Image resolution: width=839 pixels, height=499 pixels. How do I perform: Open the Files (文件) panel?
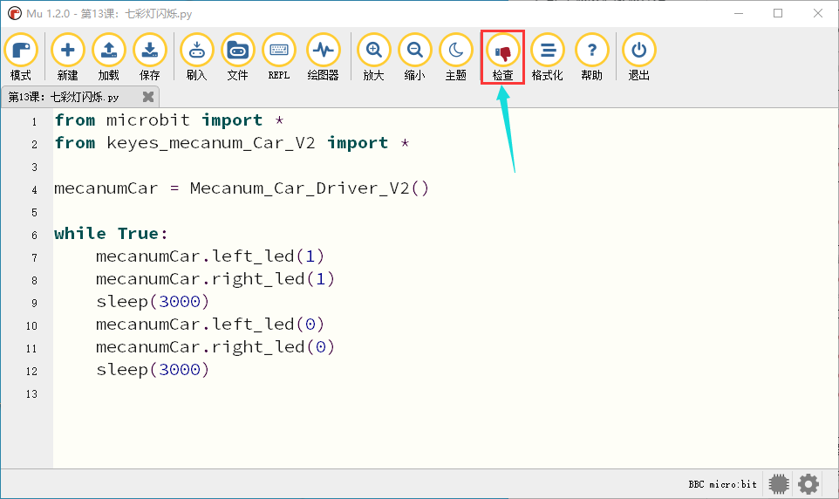pos(237,57)
